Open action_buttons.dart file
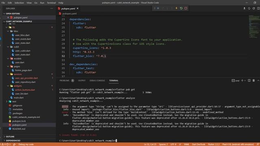Image resolution: width=260 pixels, height=146 pixels. (25, 90)
